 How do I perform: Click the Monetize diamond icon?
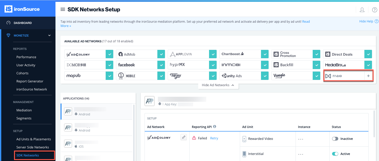8,36
